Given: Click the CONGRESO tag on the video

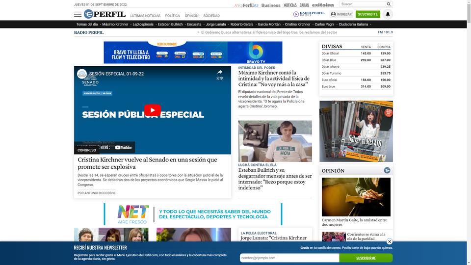Looking at the screenshot, I should tap(86, 150).
